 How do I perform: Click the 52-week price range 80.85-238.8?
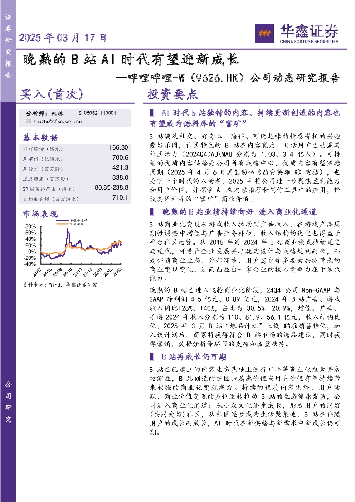(x=112, y=187)
